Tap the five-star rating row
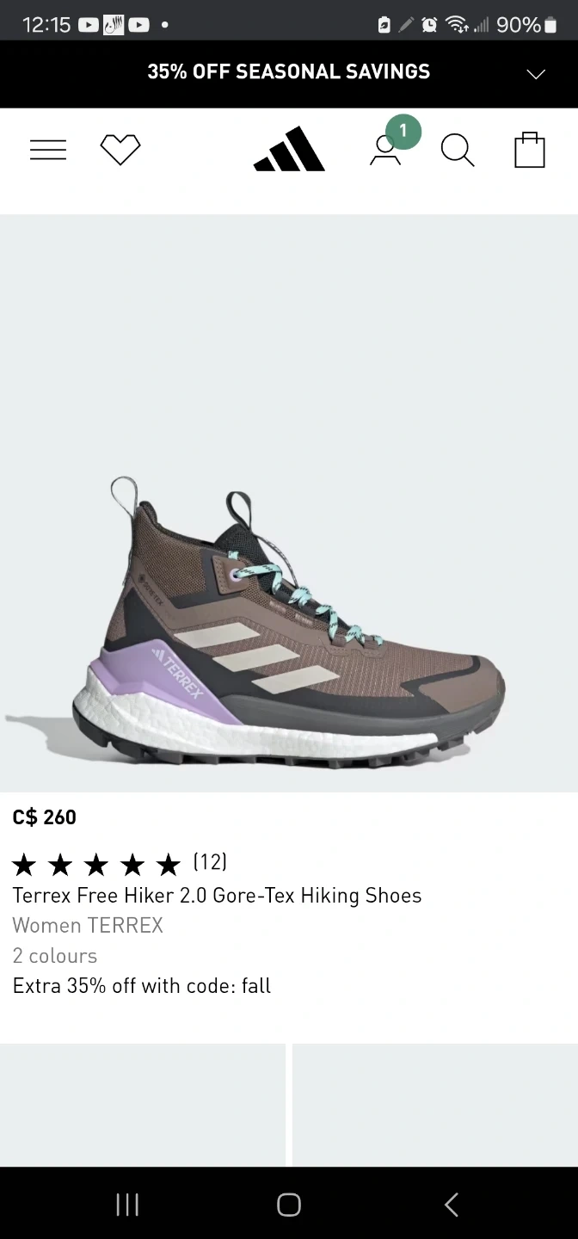The height and width of the screenshot is (1239, 578). click(x=96, y=863)
